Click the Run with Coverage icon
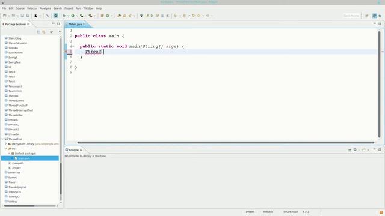Screen dimensions: 385x216 (x=82, y=16)
